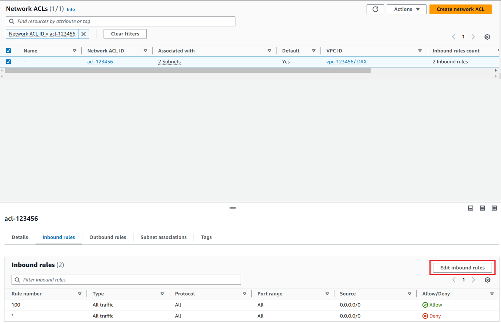This screenshot has height=324, width=501.
Task: Open the vpc-123456/ DAX link
Action: [x=346, y=62]
